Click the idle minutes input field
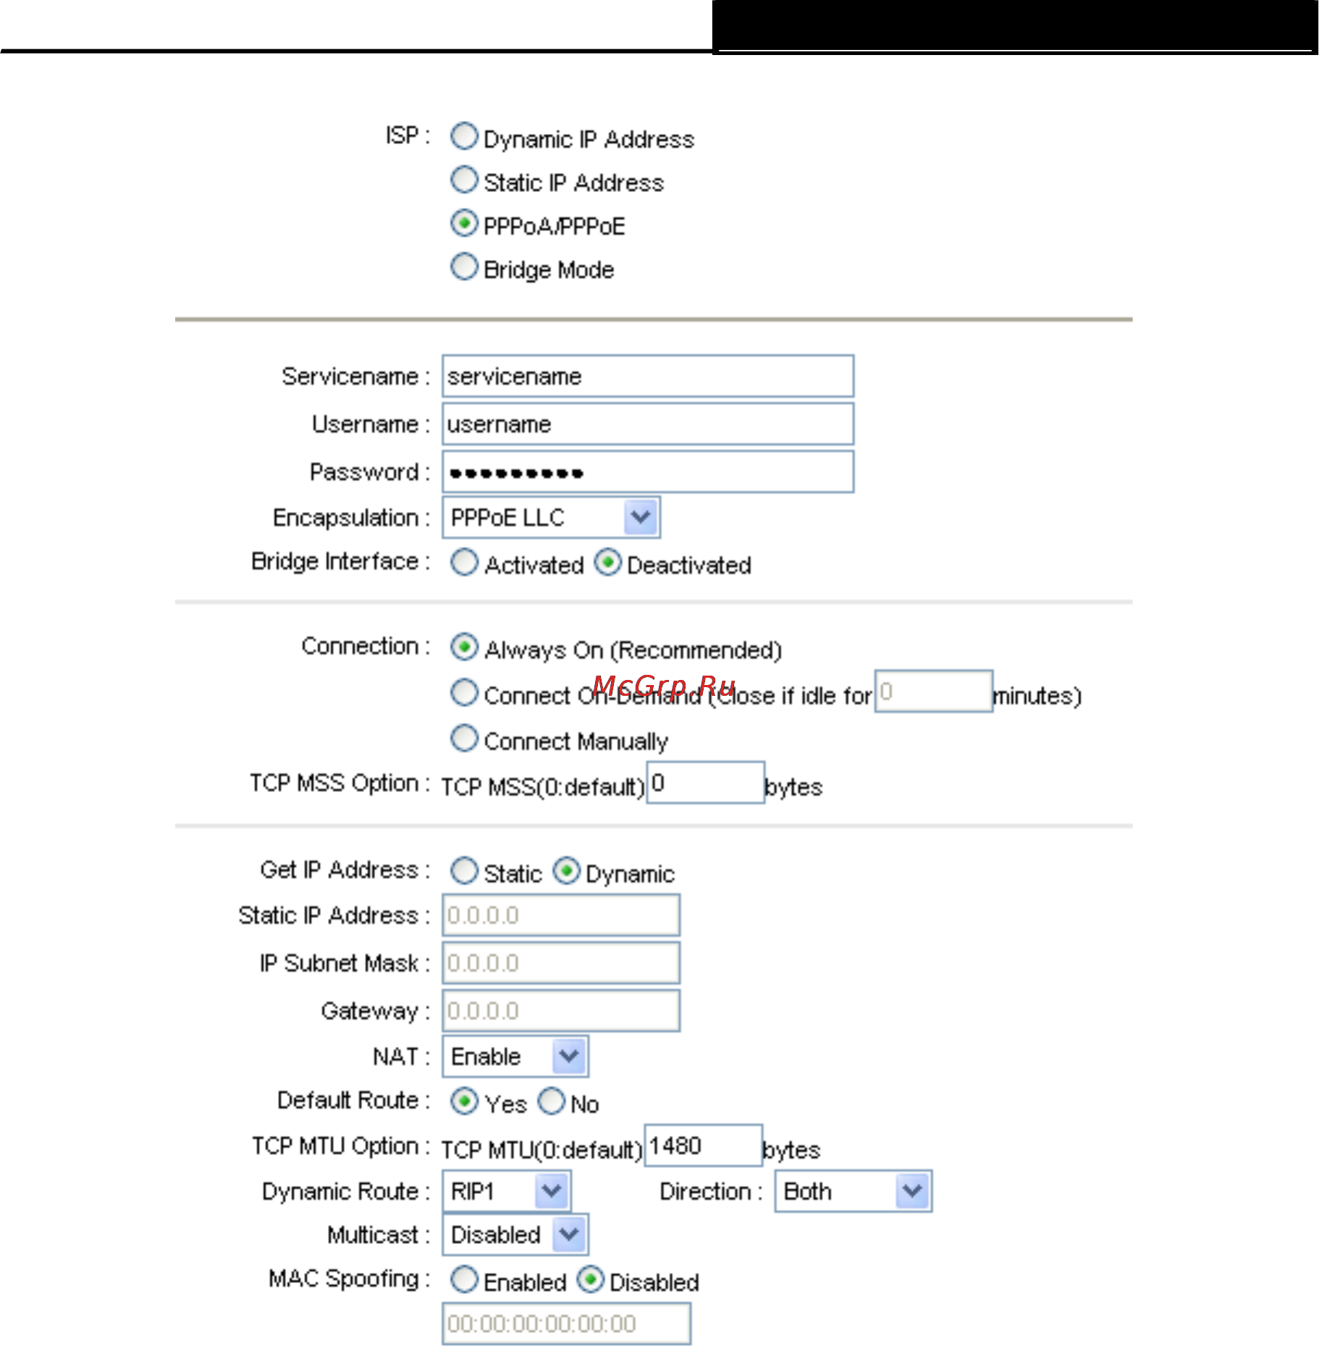 point(934,692)
